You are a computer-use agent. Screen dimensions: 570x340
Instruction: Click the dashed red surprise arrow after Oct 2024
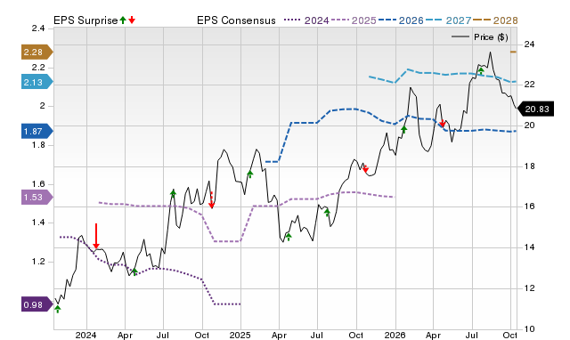click(211, 199)
